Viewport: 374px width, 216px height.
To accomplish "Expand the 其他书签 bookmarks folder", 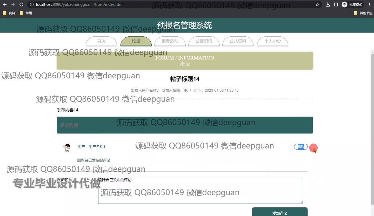I will click(363, 13).
